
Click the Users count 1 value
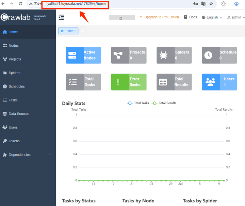click(225, 85)
